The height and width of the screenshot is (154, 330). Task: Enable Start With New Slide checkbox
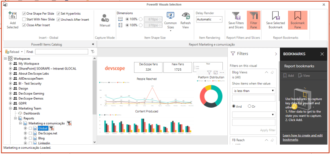pyautogui.click(x=24, y=20)
